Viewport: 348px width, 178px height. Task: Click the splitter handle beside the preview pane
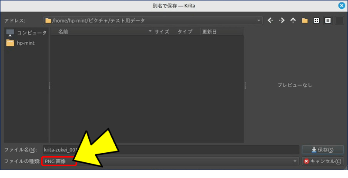246,86
